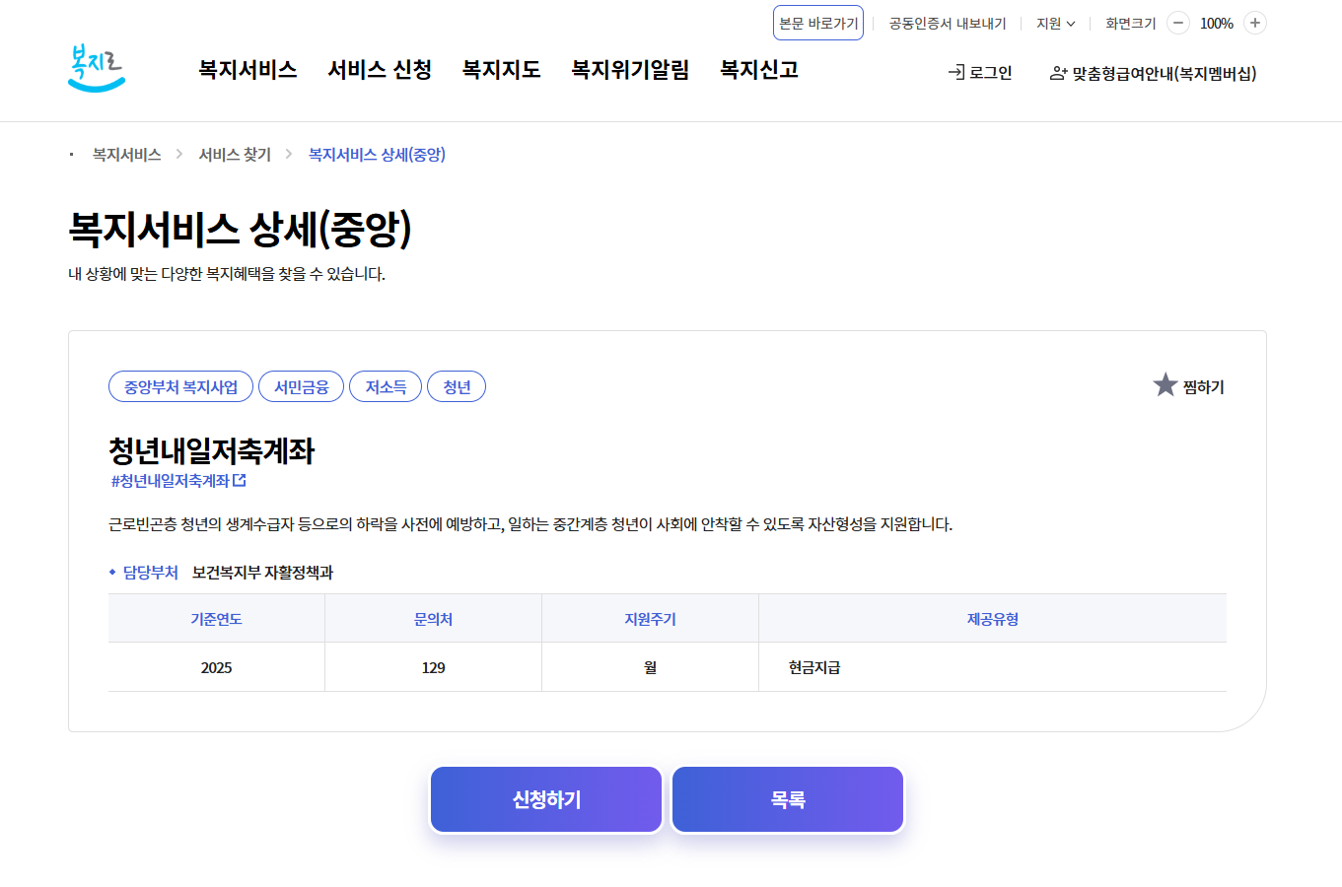Click the 지원주기 column header
Image resolution: width=1342 pixels, height=887 pixels.
pyautogui.click(x=651, y=619)
